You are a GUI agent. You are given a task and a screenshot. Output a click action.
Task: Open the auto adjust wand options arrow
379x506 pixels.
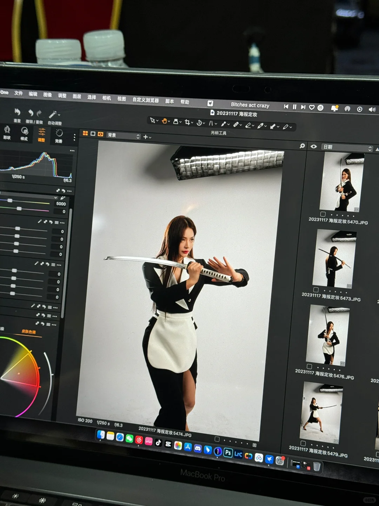click(x=59, y=115)
